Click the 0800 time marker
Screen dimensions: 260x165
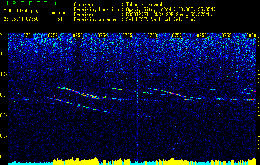[x=251, y=35]
